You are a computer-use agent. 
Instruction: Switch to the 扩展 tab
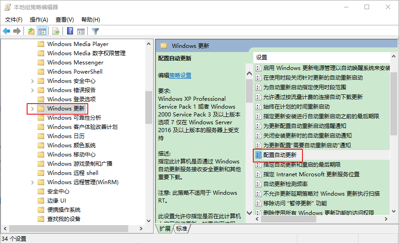point(165,228)
